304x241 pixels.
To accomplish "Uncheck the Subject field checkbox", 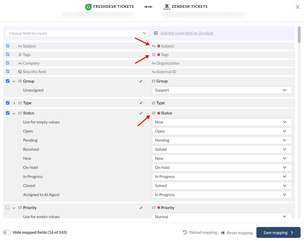I will 8,46.
